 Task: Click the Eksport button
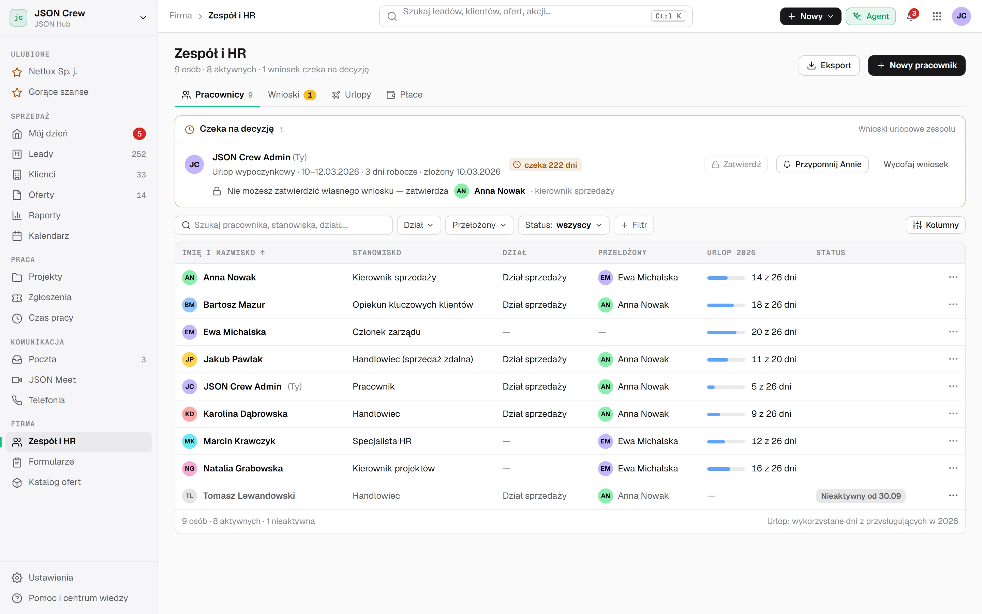tap(829, 65)
